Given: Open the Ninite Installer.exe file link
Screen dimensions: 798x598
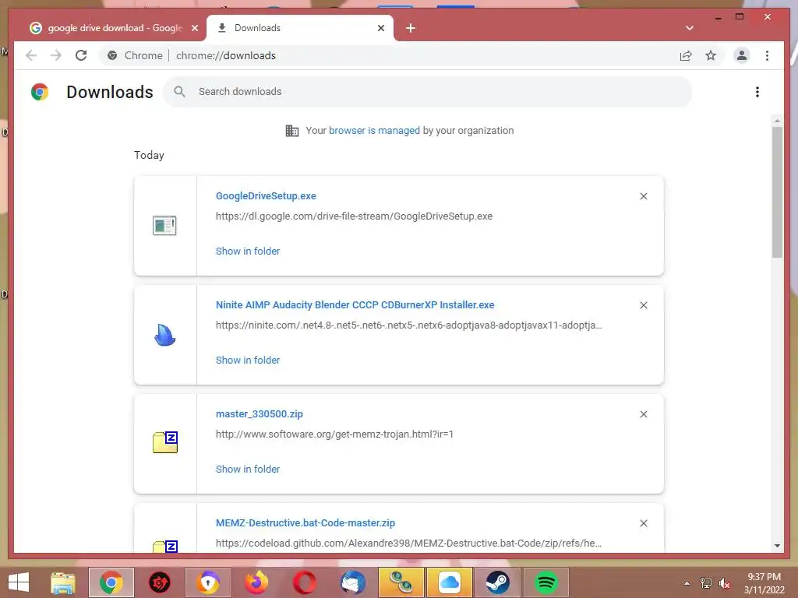Looking at the screenshot, I should click(x=355, y=304).
